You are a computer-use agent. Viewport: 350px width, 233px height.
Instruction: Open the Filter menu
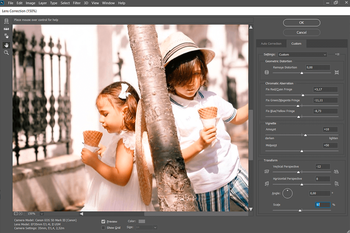coord(77,3)
